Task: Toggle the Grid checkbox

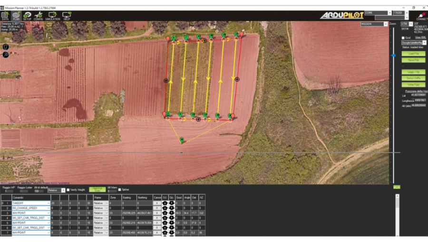Action: [x=403, y=38]
